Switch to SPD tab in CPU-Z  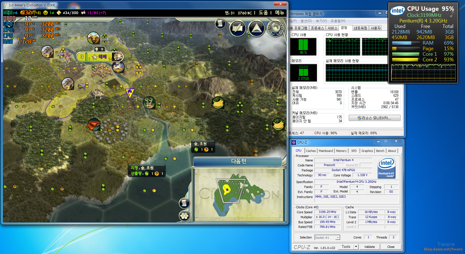[354, 151]
